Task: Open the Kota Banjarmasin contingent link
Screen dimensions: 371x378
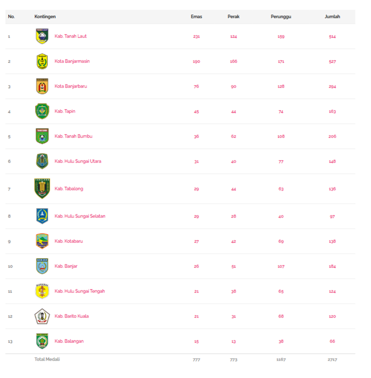Action: pos(72,61)
